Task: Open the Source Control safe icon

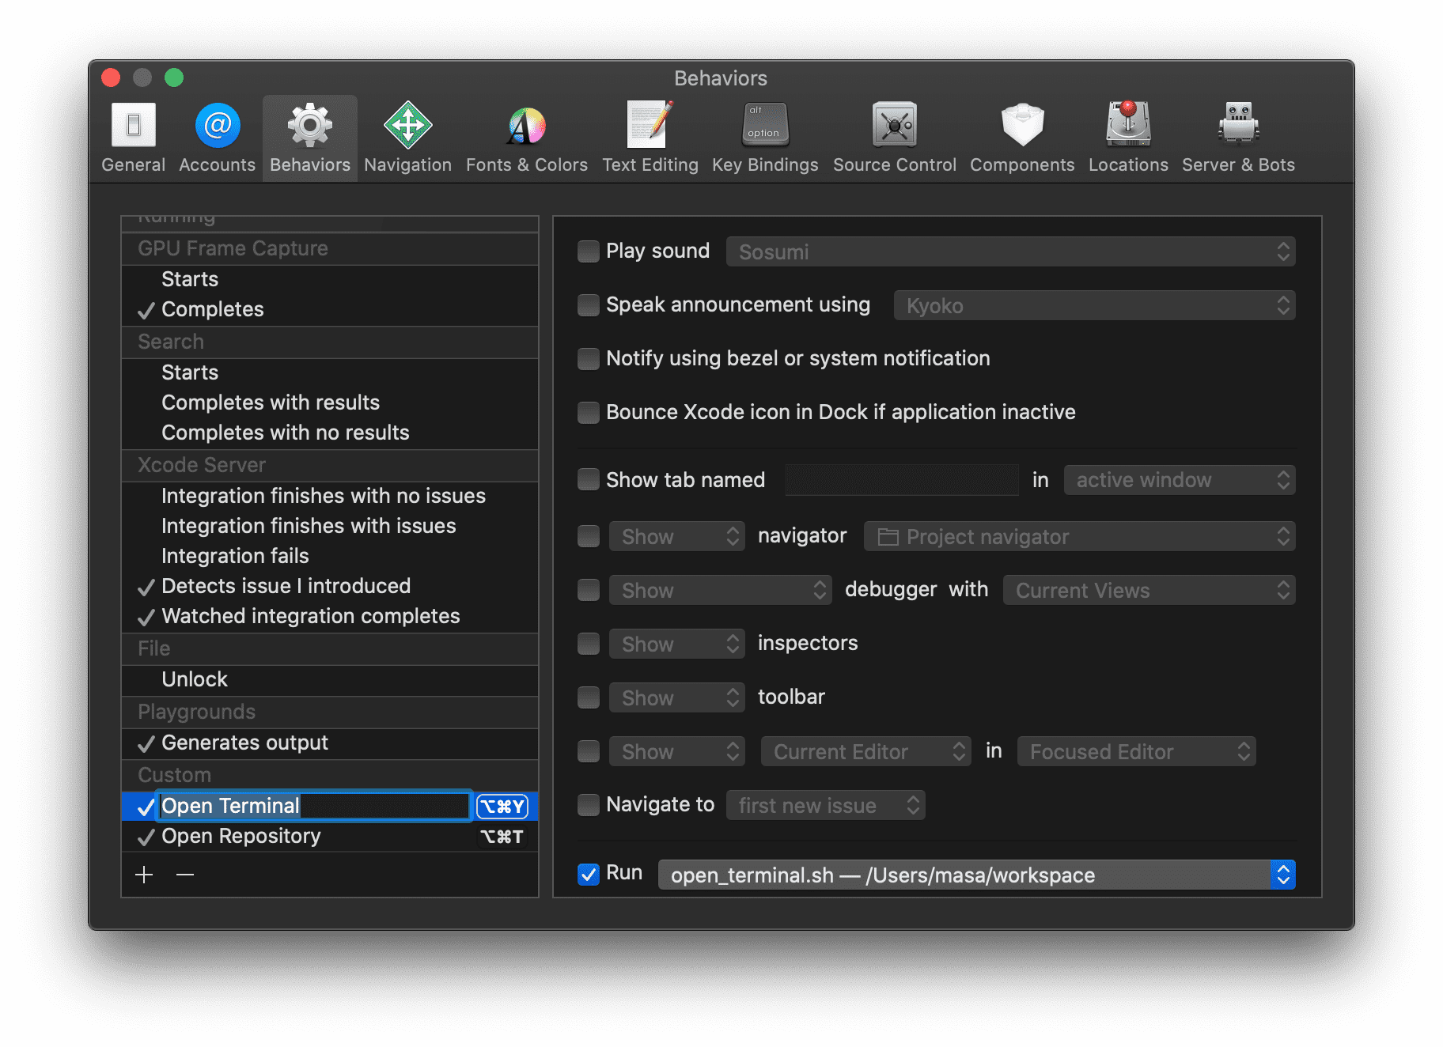Action: pos(894,124)
